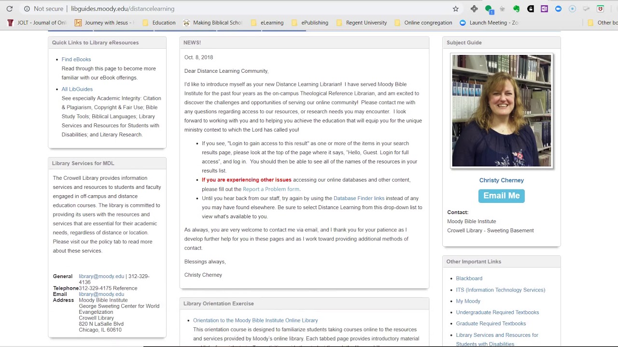
Task: Expand the Education bookmarks folder
Action: point(159,23)
